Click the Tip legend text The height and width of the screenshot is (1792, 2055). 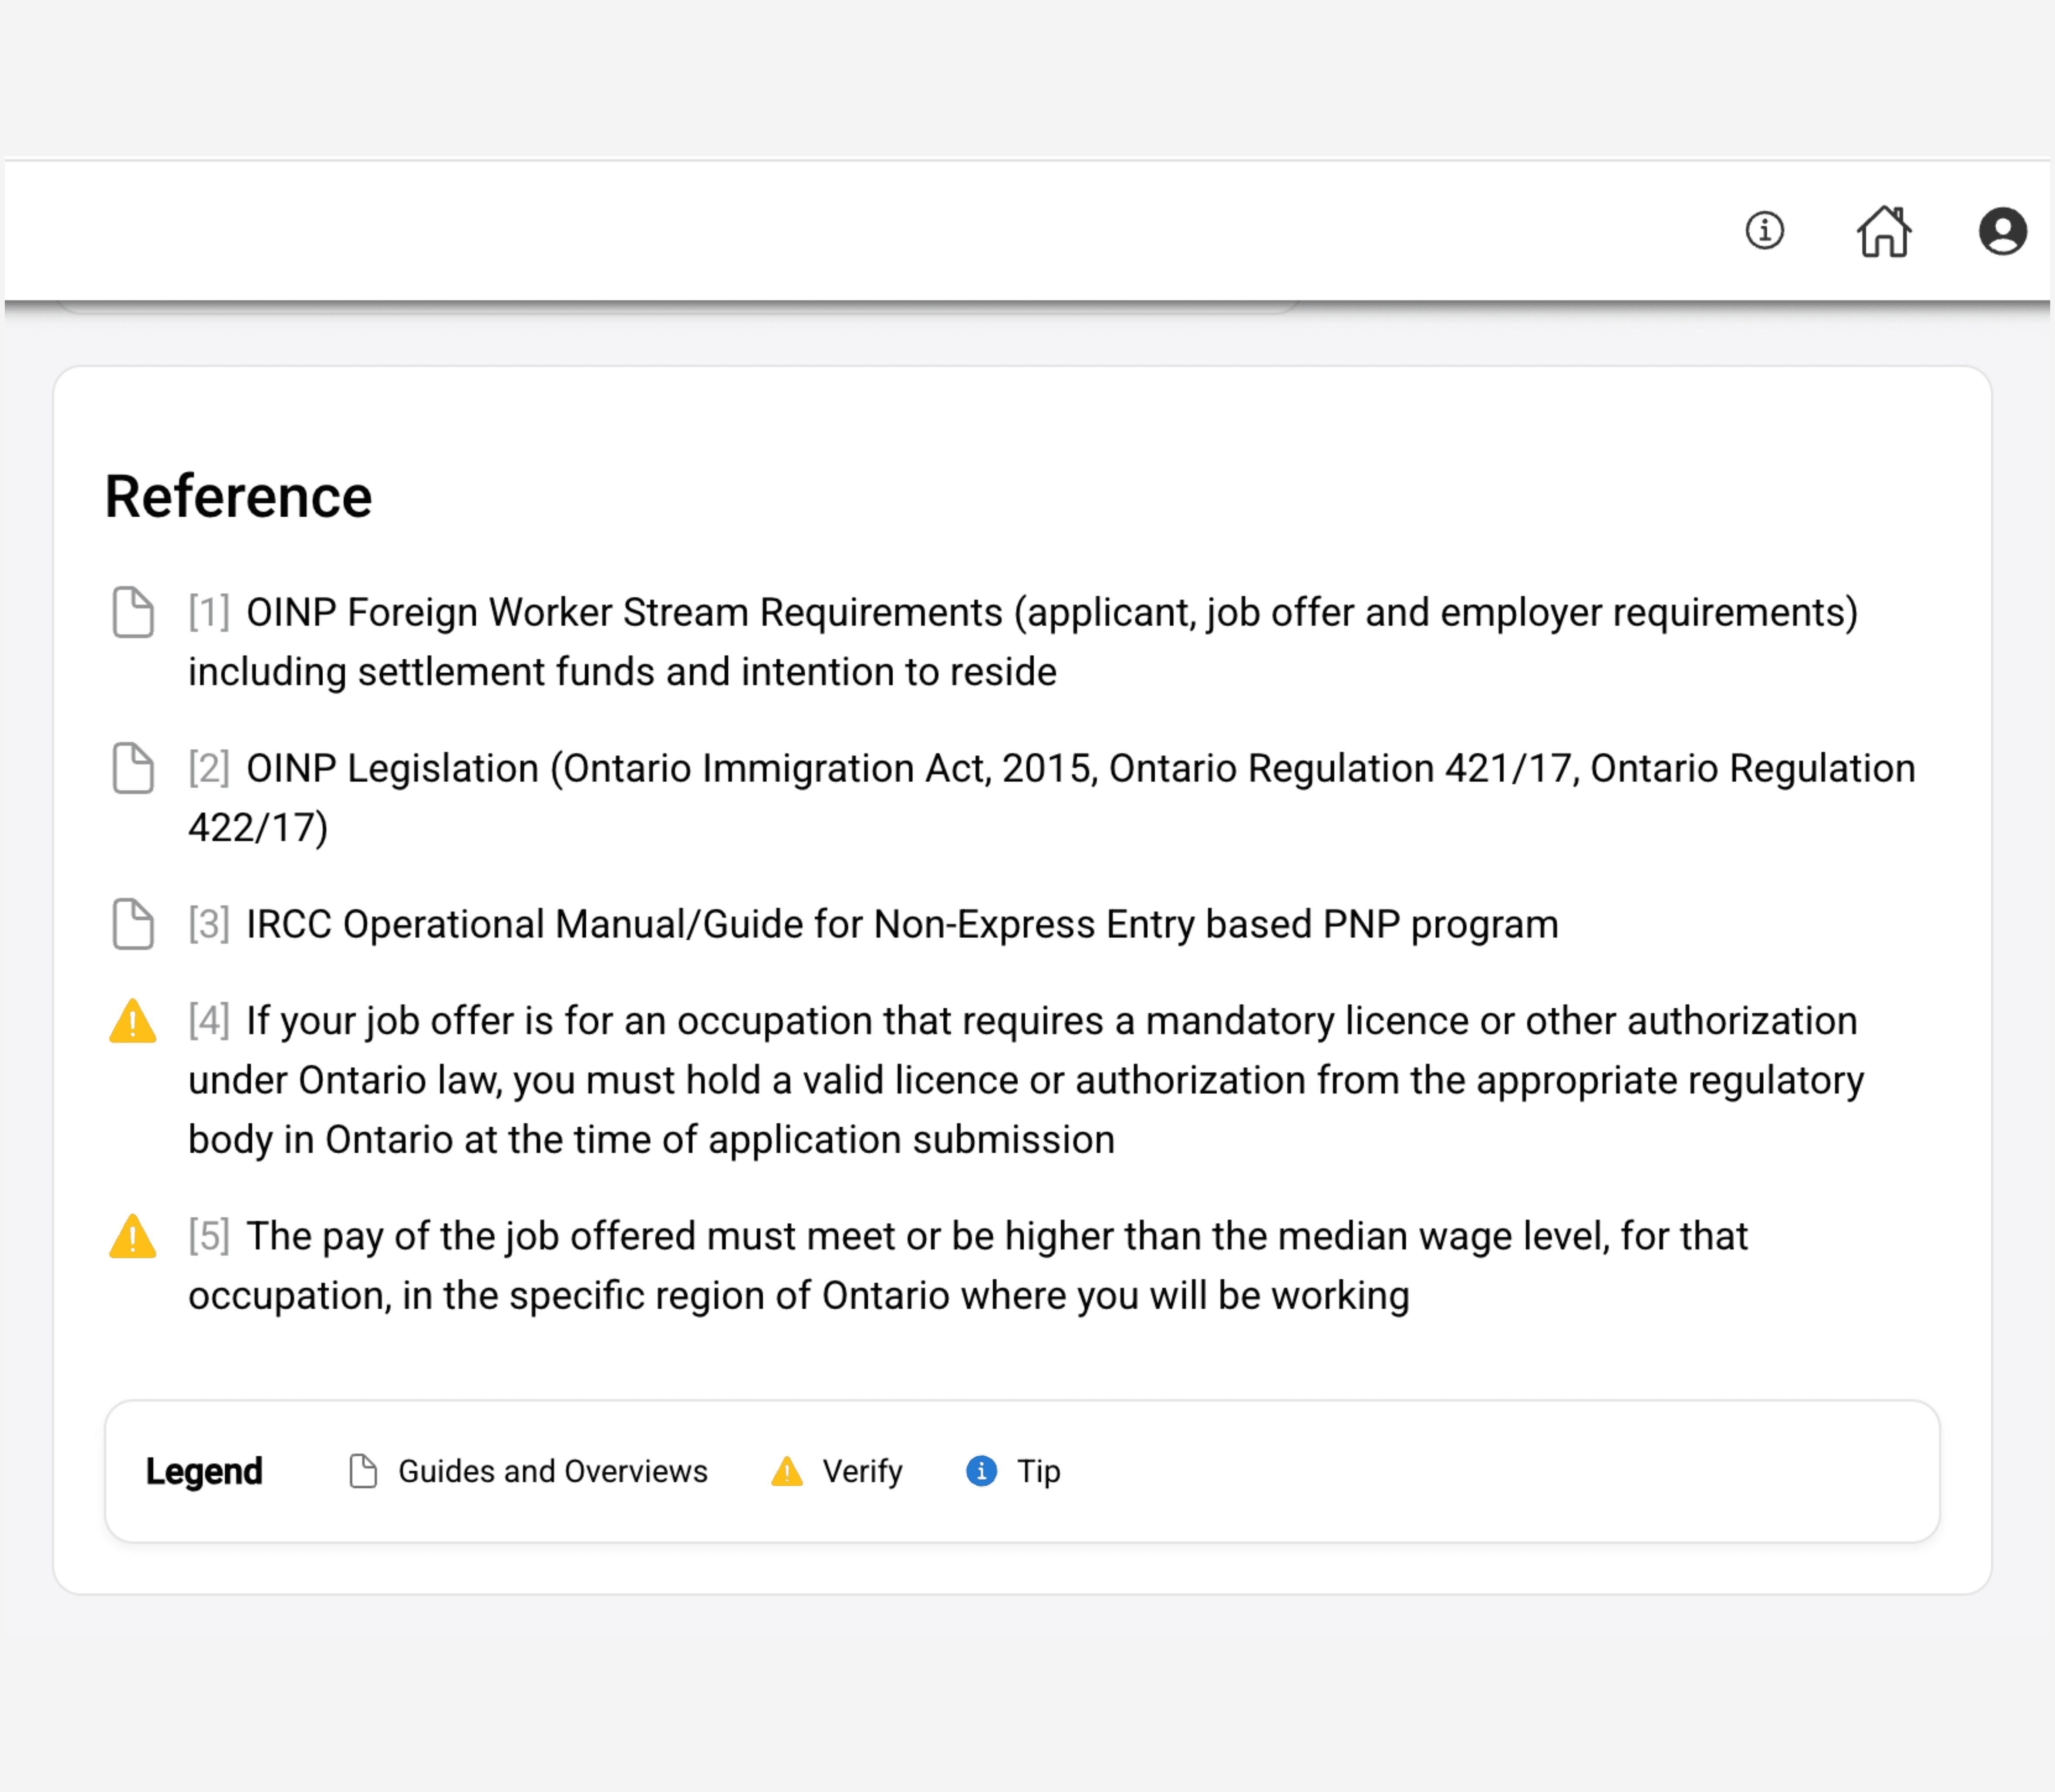pyautogui.click(x=1039, y=1471)
